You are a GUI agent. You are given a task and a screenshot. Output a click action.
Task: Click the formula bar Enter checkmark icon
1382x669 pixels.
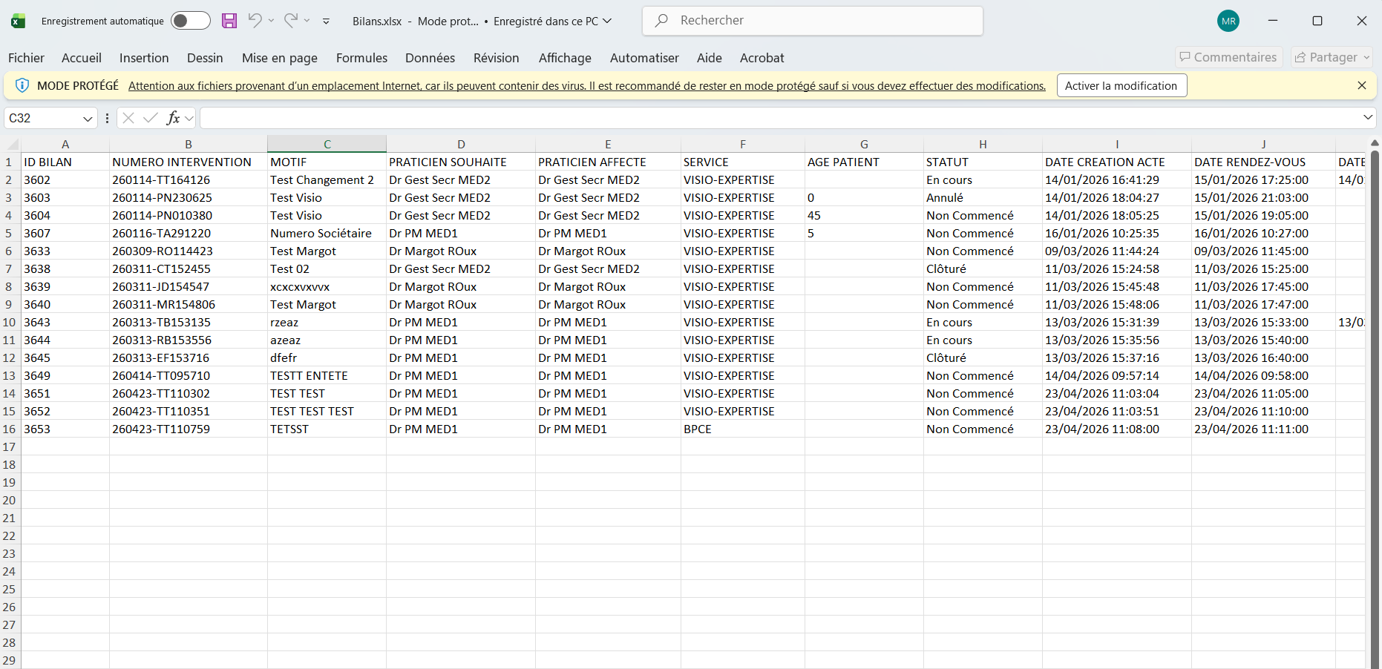(x=151, y=118)
